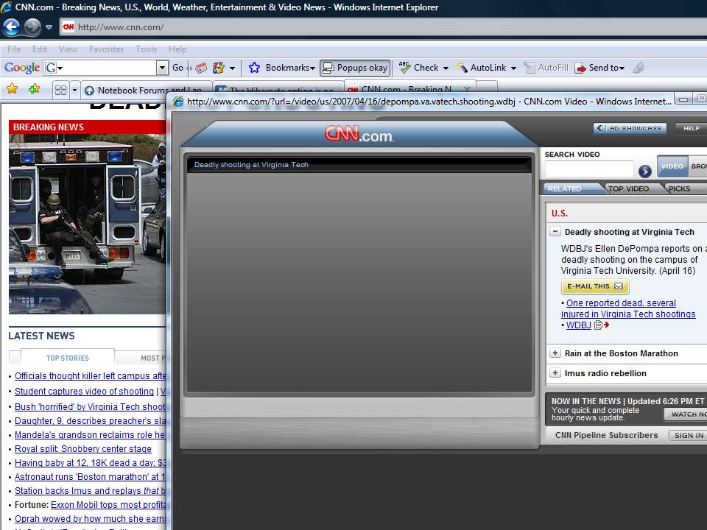Image resolution: width=707 pixels, height=530 pixels.
Task: Expand the Imus radio rebellion item
Action: (555, 372)
